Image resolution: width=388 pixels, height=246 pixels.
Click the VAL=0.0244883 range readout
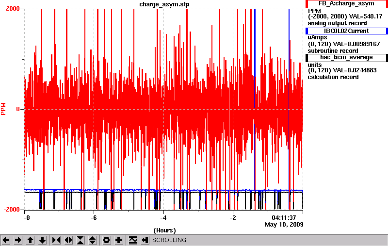[x=342, y=70]
